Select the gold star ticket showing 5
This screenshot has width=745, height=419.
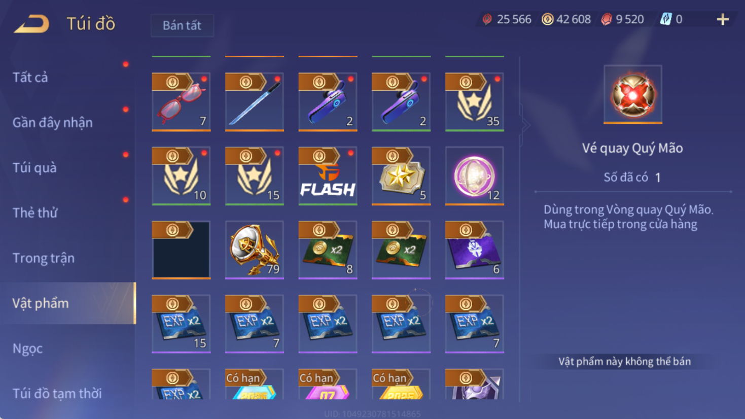click(x=401, y=176)
